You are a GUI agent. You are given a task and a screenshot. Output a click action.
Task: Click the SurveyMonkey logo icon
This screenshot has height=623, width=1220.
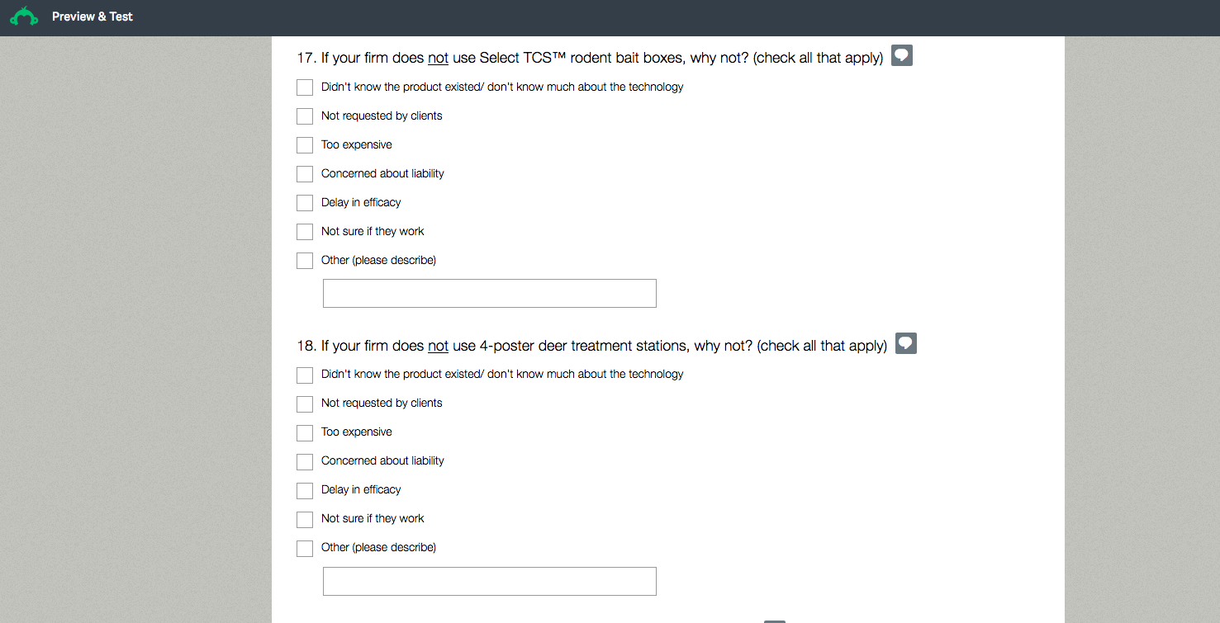coord(24,17)
